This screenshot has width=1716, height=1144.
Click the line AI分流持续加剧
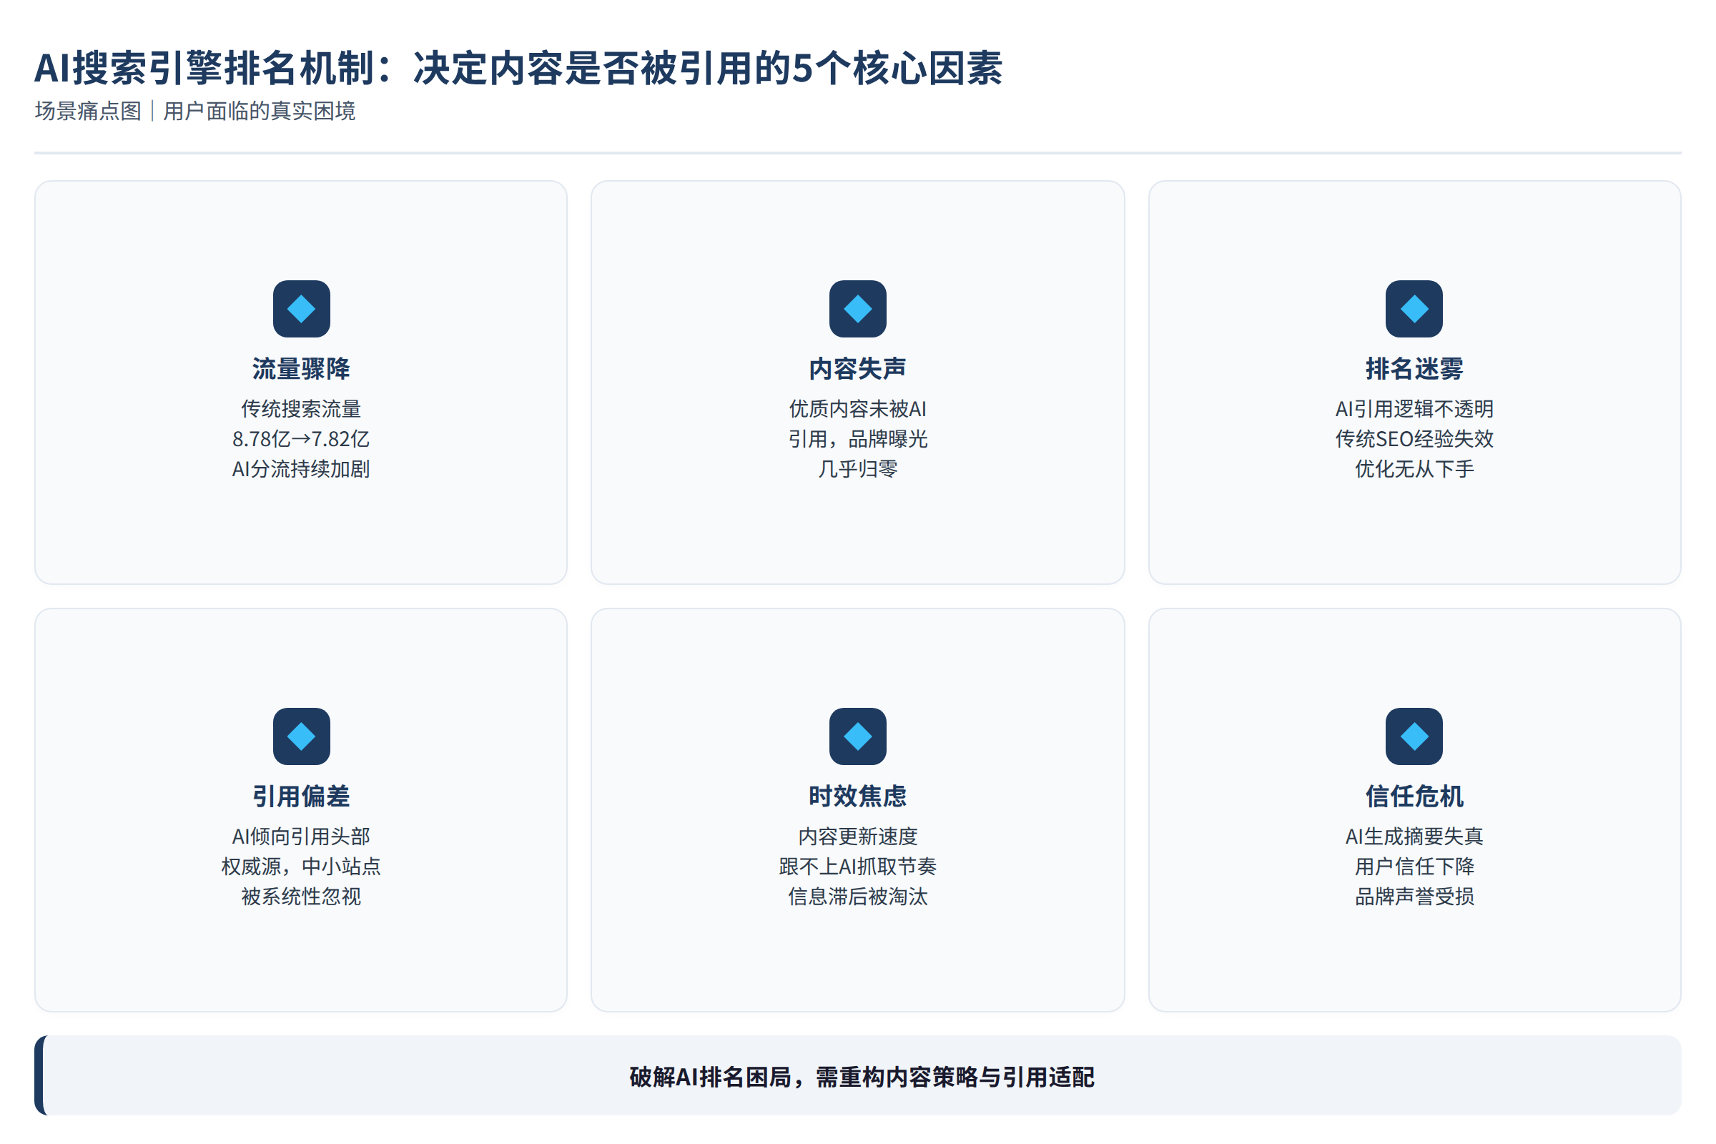301,469
